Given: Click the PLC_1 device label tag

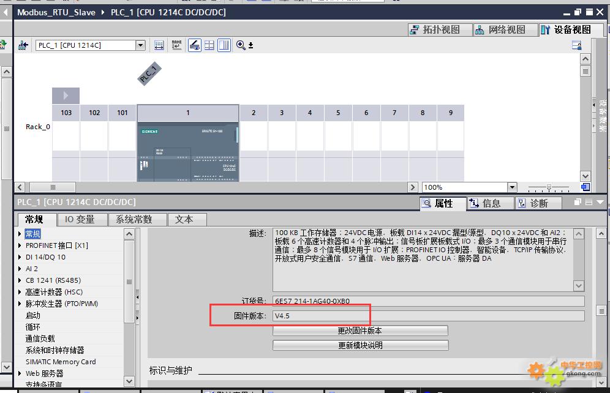Looking at the screenshot, I should point(149,73).
